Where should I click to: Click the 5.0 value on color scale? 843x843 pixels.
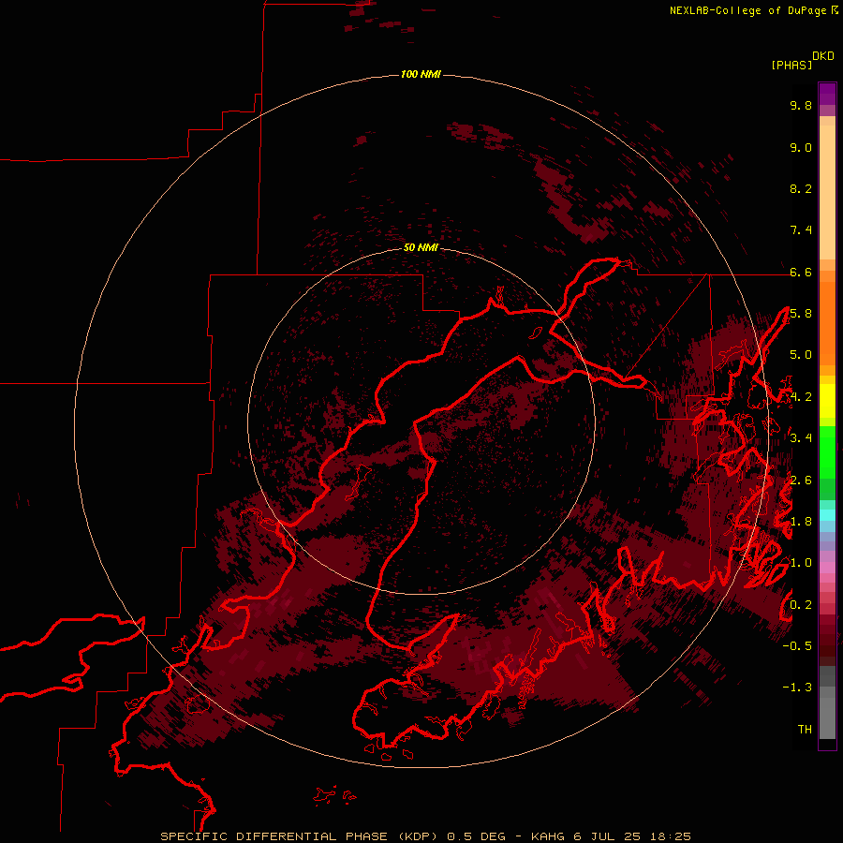801,355
